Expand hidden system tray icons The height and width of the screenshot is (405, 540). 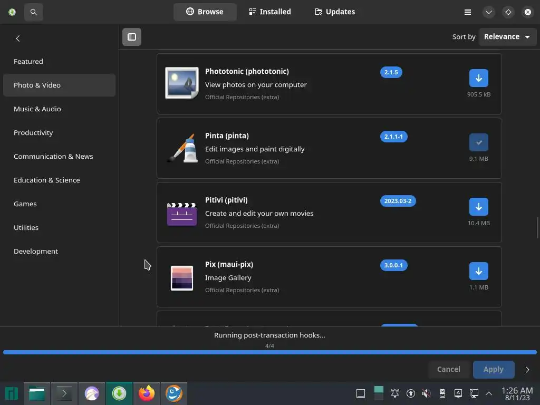489,393
